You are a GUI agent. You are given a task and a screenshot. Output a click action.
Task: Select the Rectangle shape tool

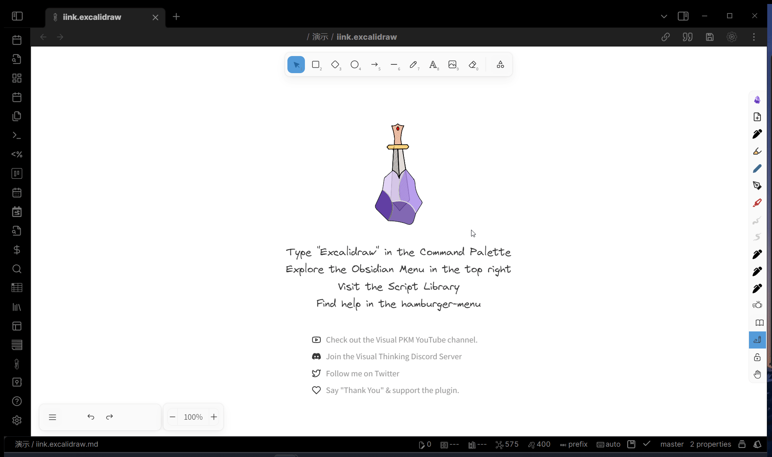tap(316, 65)
